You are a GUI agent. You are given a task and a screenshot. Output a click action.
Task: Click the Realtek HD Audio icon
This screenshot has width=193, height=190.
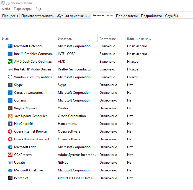(x=10, y=69)
